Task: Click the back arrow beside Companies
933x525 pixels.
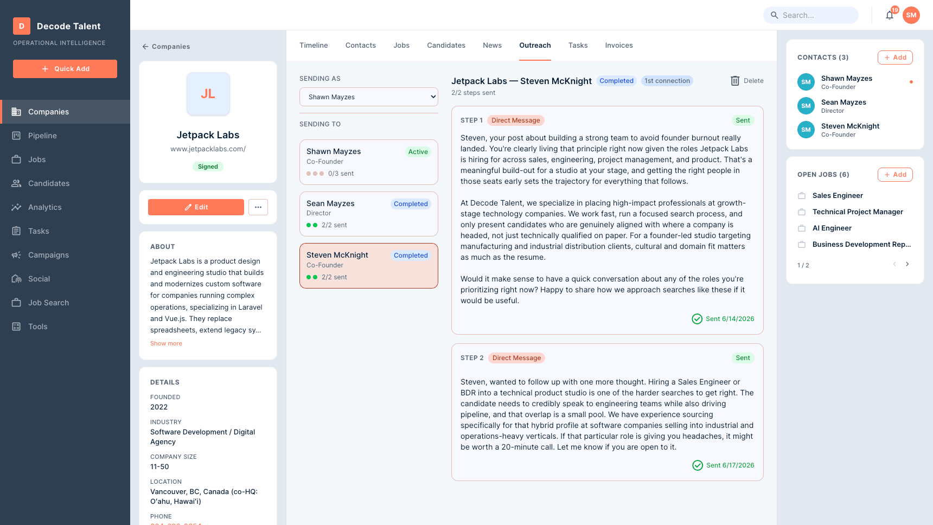Action: click(145, 47)
